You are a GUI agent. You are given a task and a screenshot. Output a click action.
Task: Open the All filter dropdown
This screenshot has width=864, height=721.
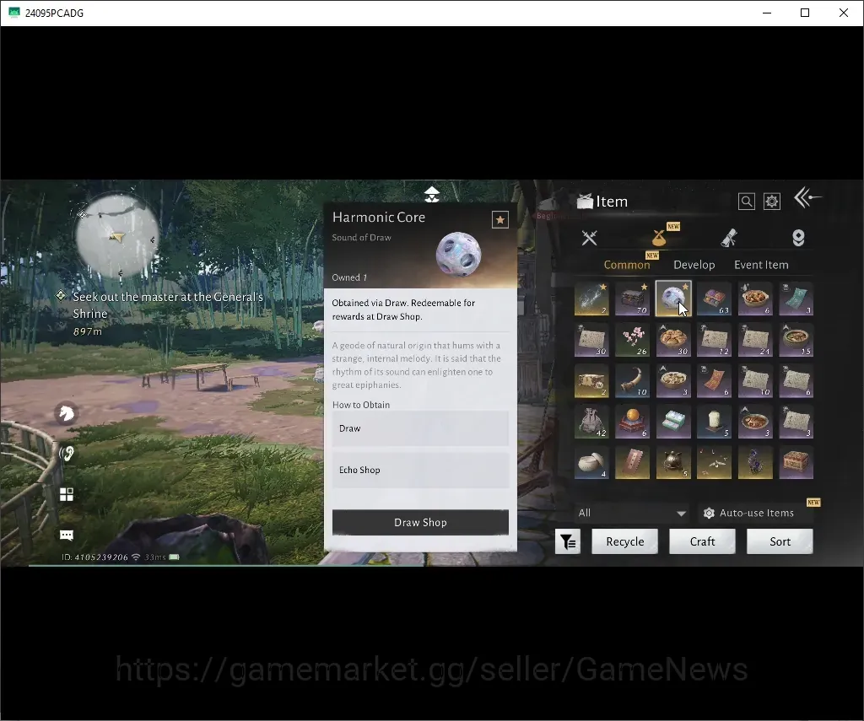[632, 513]
